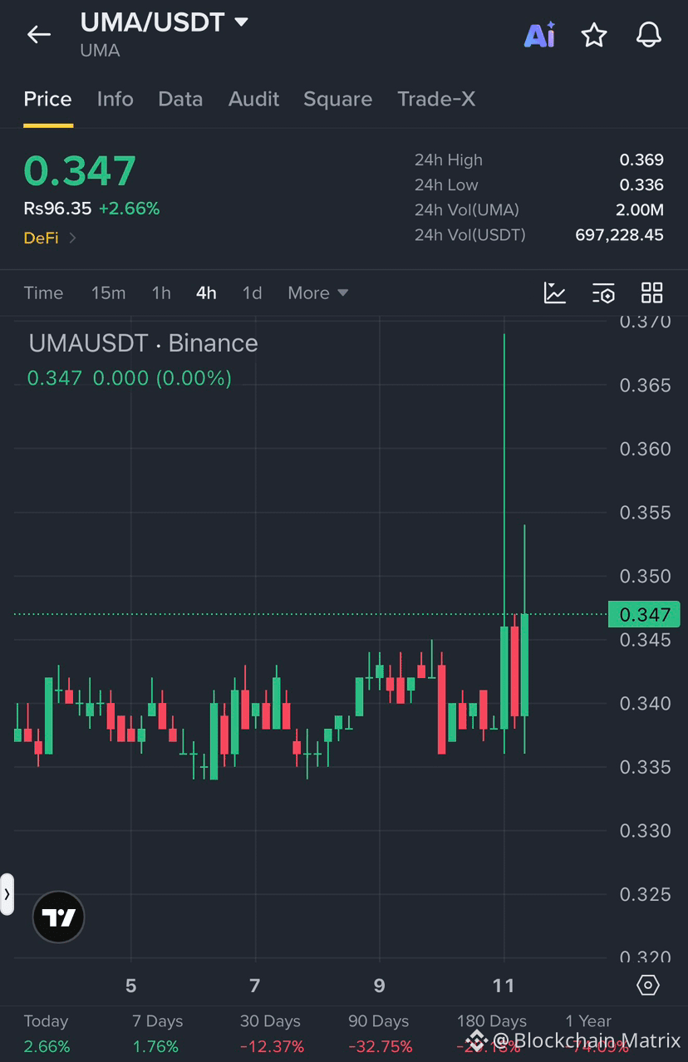
Task: Click the 24h Vol(USDT) value 697,228.45
Action: (619, 235)
